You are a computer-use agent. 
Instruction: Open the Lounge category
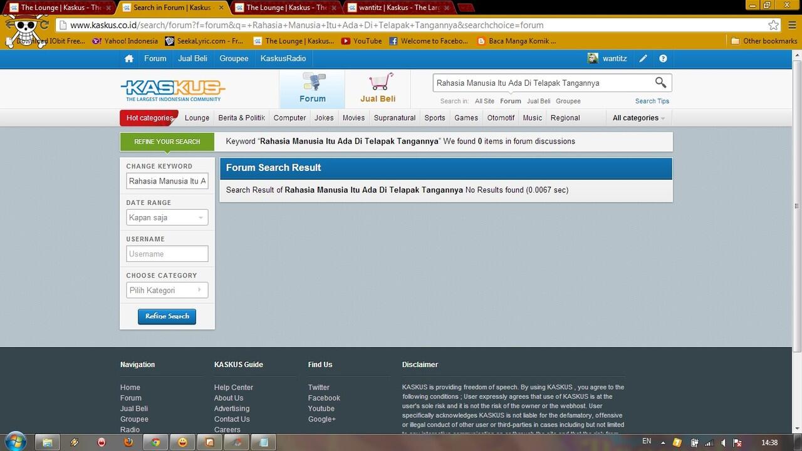pyautogui.click(x=197, y=118)
